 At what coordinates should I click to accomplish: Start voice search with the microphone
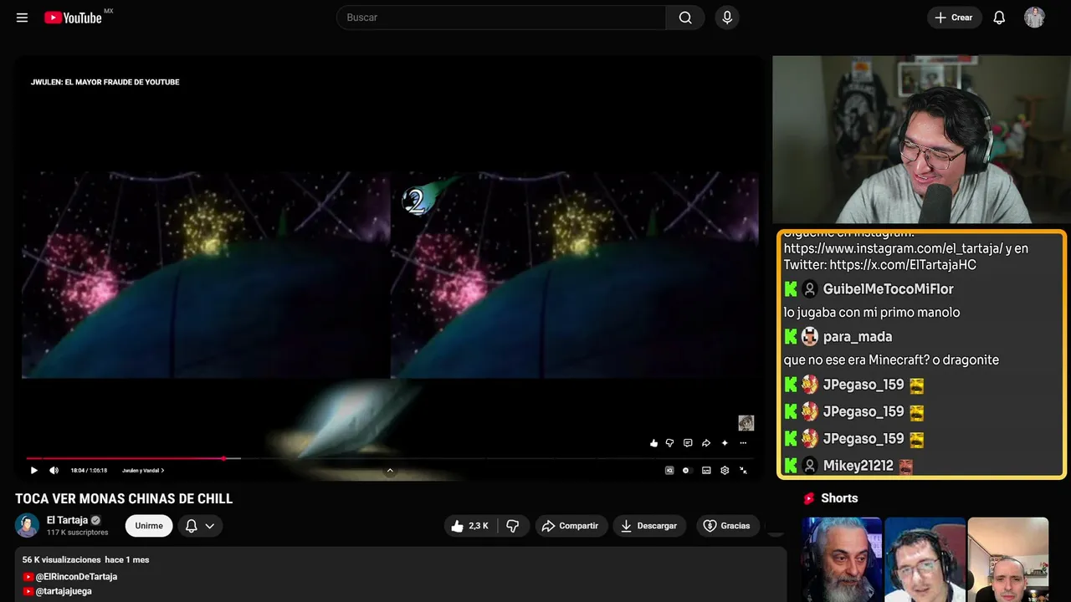pos(727,18)
